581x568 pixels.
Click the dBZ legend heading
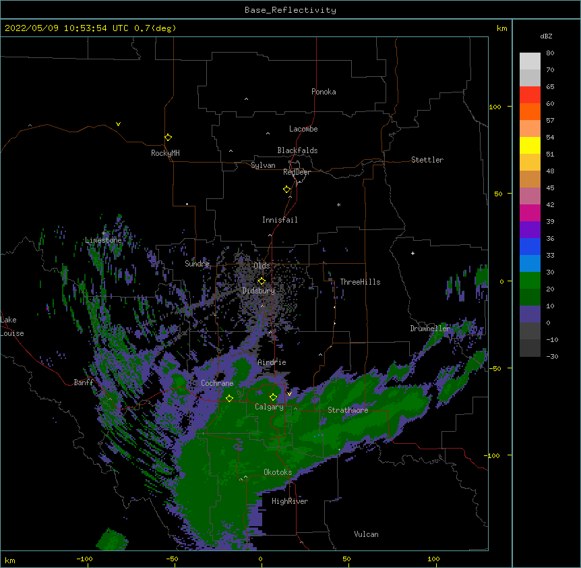click(x=546, y=36)
